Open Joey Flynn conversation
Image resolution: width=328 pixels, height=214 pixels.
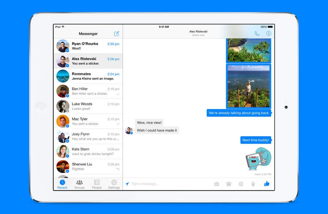pos(88,136)
